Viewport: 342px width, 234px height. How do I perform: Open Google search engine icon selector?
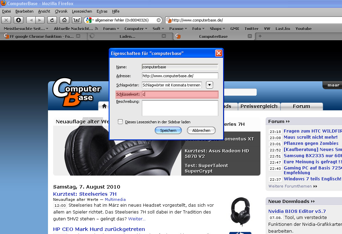90,20
